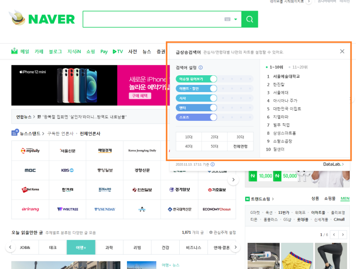This screenshot has width=356, height=269.
Task: Open 한국대학신문 logo
Action: pyautogui.click(x=180, y=209)
